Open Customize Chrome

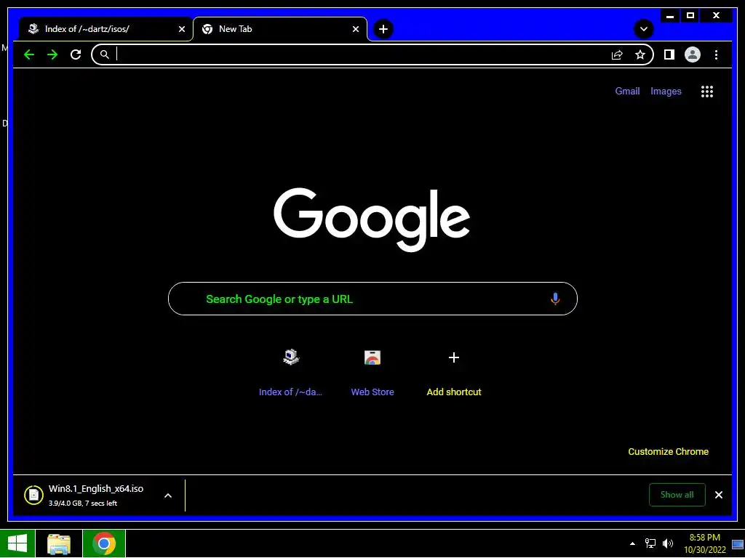pyautogui.click(x=668, y=452)
